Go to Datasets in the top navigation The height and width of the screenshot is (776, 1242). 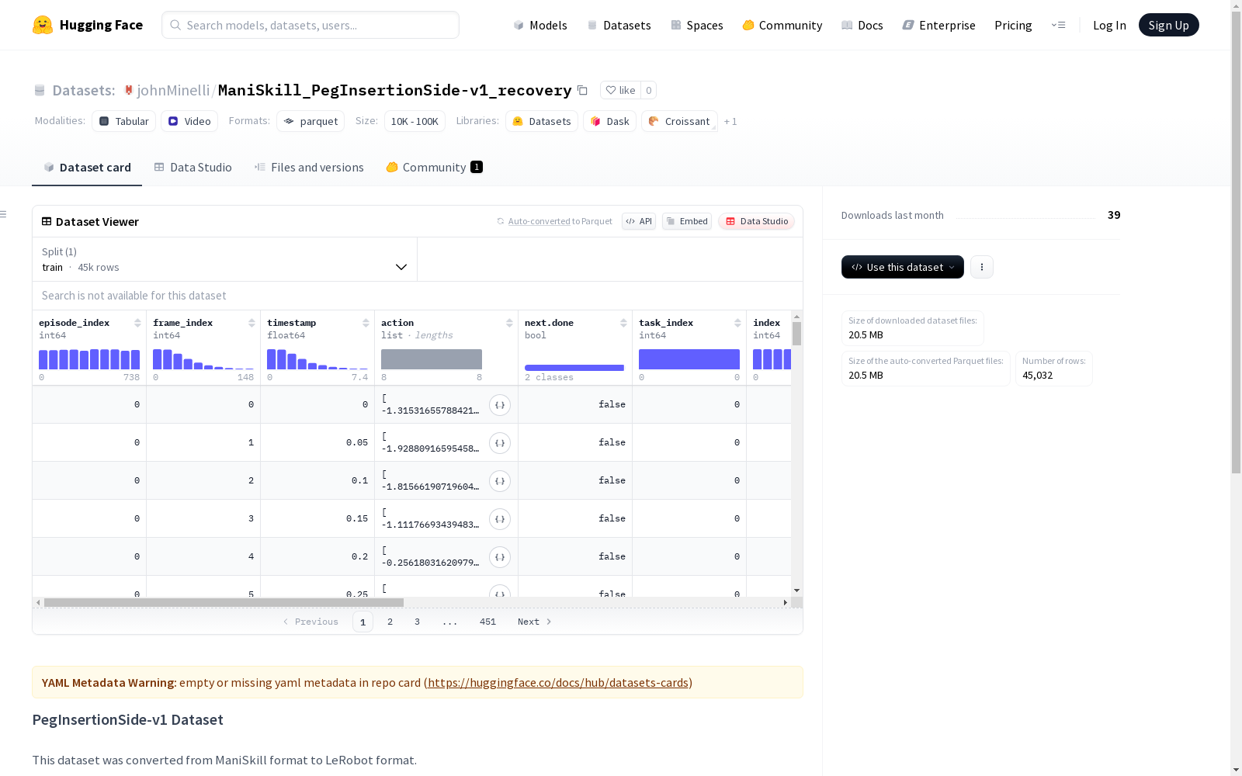619,25
